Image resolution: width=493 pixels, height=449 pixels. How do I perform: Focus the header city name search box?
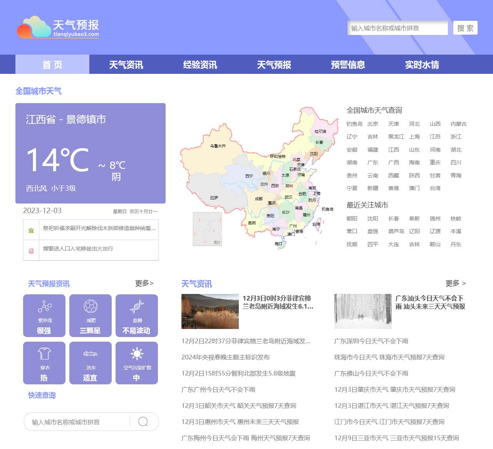(397, 28)
